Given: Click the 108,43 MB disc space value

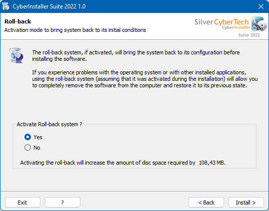Looking at the screenshot, I should point(212,163).
